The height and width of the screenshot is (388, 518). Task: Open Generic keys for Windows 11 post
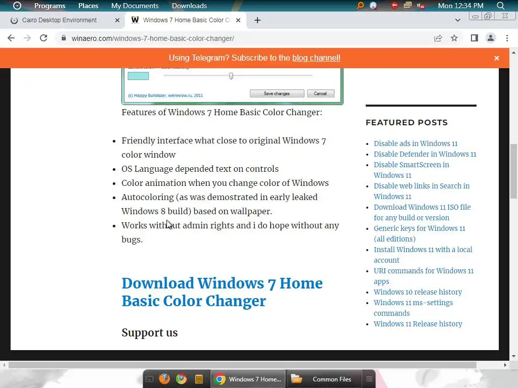click(x=419, y=233)
